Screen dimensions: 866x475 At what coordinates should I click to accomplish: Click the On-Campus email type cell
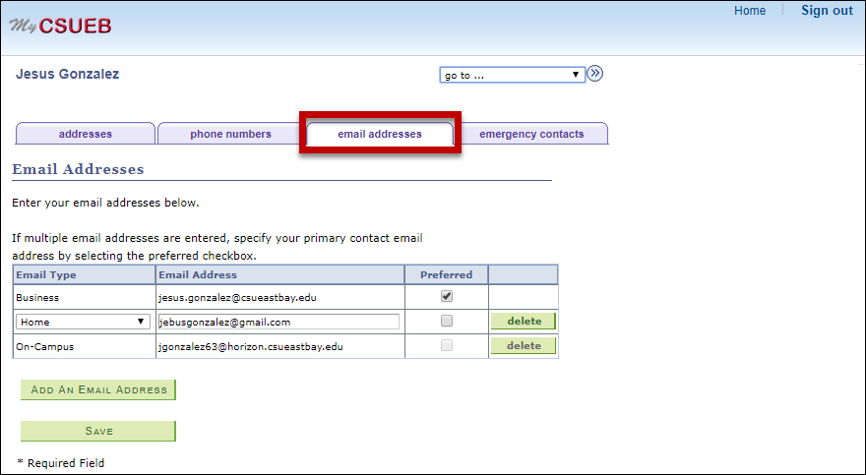coord(84,346)
